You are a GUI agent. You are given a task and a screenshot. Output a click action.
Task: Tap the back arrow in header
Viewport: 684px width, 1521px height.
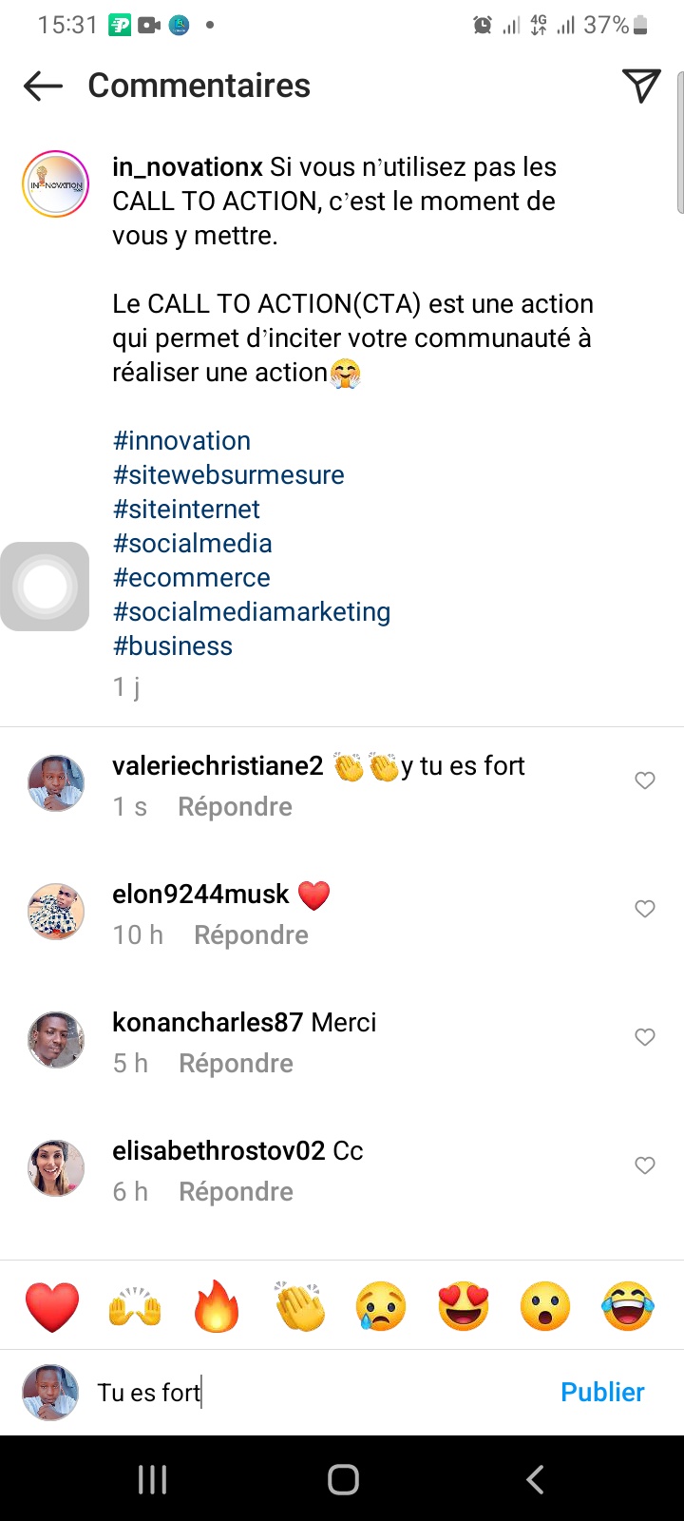click(x=43, y=86)
